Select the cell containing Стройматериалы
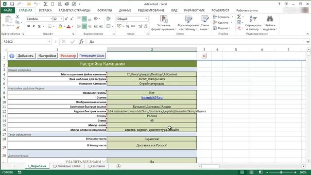Viewport: 311px width, 175px height. click(152, 84)
